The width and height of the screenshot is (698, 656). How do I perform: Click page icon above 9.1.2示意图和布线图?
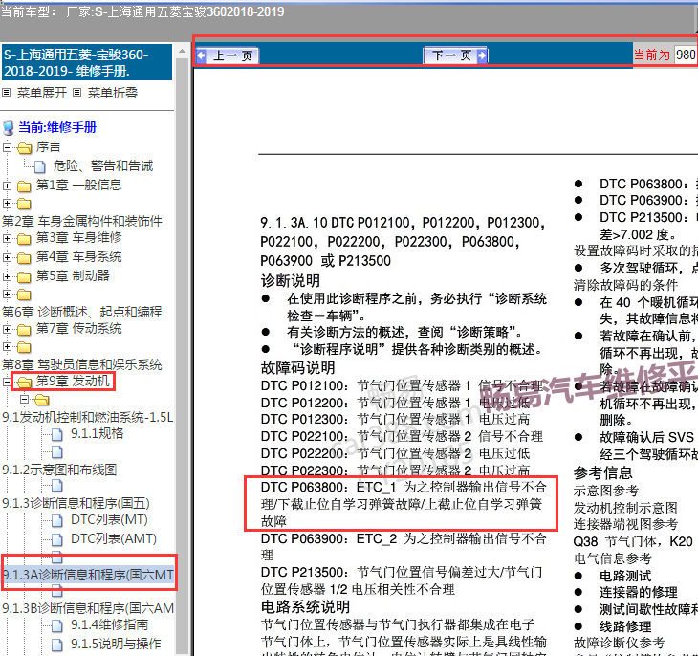tap(57, 452)
